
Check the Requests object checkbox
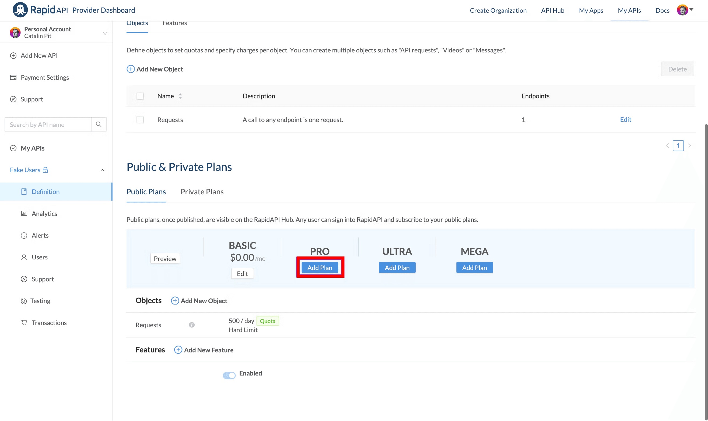click(x=140, y=119)
